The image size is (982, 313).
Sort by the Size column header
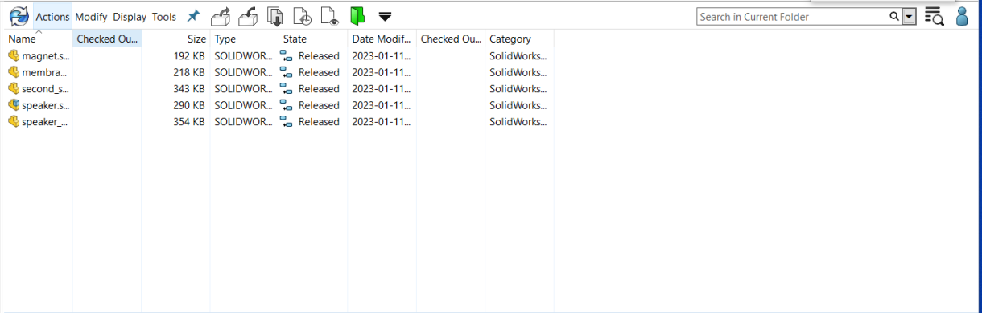(x=175, y=39)
